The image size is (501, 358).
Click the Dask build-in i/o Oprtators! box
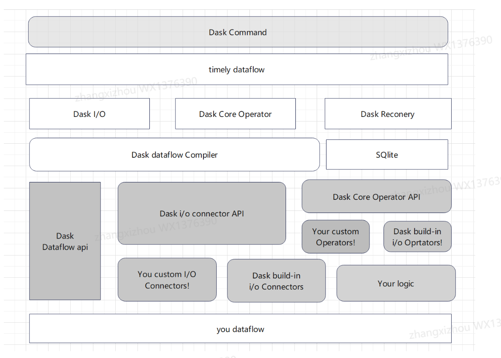pyautogui.click(x=417, y=237)
